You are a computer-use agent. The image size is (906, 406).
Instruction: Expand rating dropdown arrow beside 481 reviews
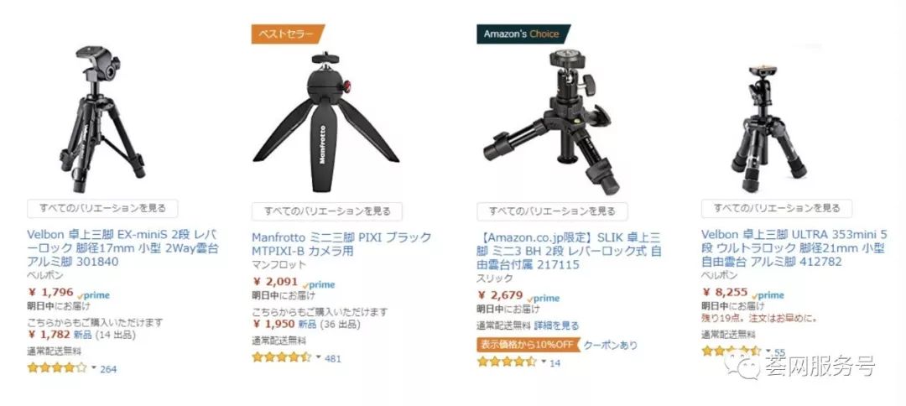tap(319, 357)
